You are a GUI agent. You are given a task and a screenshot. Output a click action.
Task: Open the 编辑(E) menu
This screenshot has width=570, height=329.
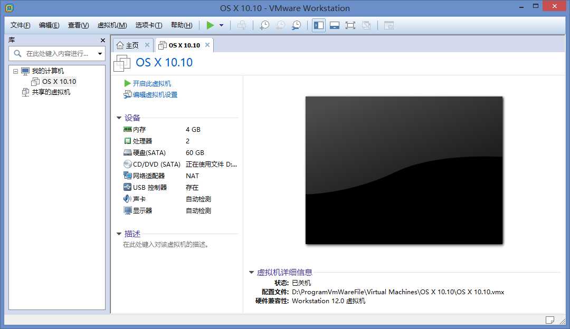[49, 25]
